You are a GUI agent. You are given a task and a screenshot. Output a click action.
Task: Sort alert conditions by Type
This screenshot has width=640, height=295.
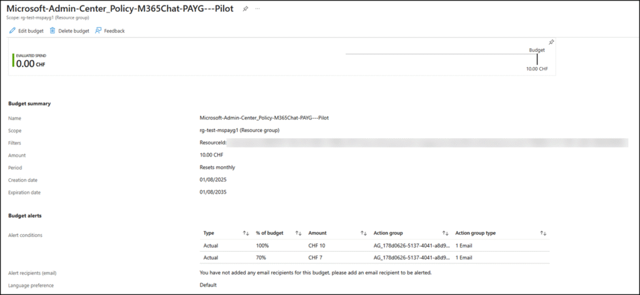click(246, 233)
